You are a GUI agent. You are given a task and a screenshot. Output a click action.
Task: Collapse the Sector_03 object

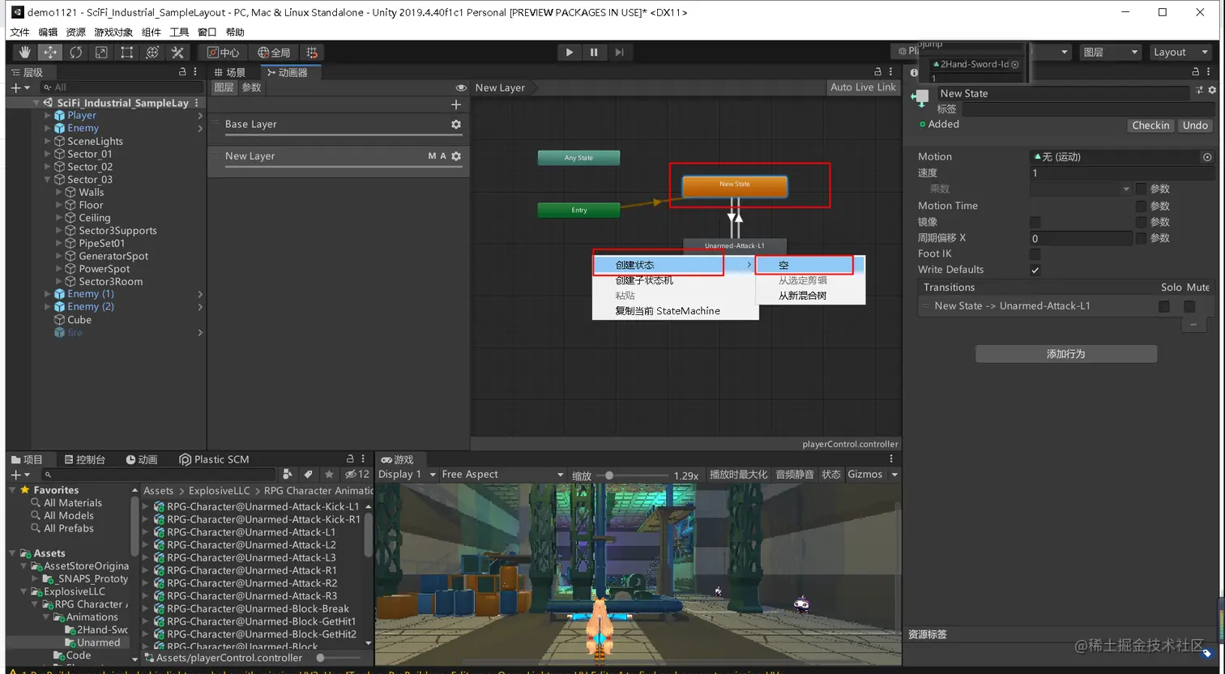pyautogui.click(x=48, y=180)
